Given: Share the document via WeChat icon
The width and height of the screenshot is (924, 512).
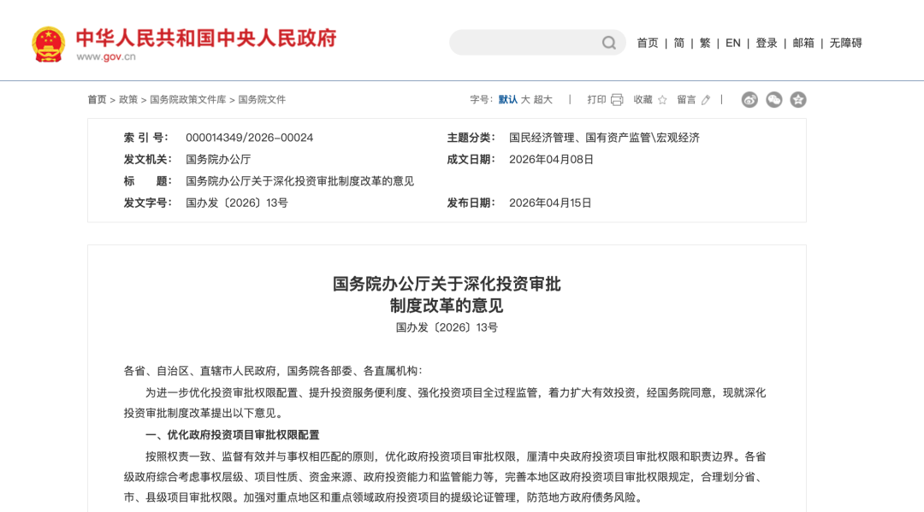Looking at the screenshot, I should 774,100.
